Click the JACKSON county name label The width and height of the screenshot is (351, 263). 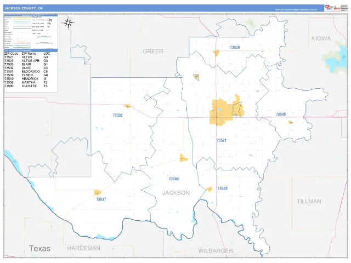[175, 193]
